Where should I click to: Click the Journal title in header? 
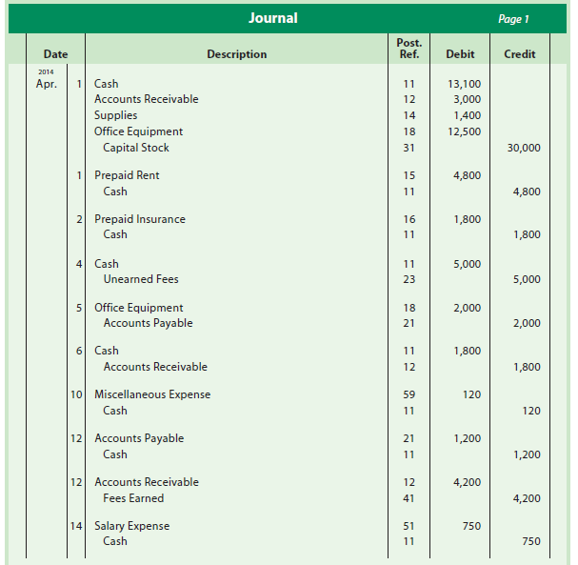272,18
